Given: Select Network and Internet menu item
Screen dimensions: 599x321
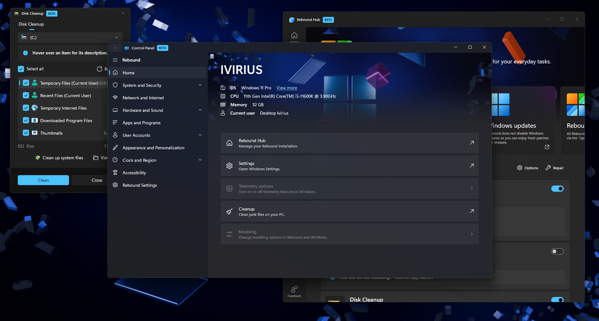Looking at the screenshot, I should point(158,98).
